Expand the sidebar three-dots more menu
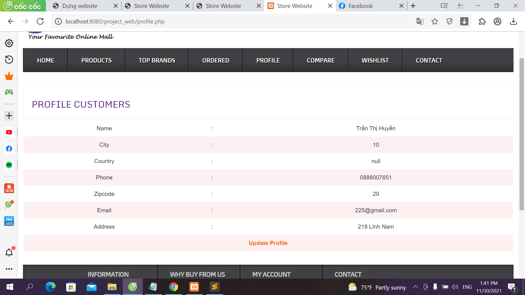Viewport: 525px width, 295px height. tap(9, 269)
